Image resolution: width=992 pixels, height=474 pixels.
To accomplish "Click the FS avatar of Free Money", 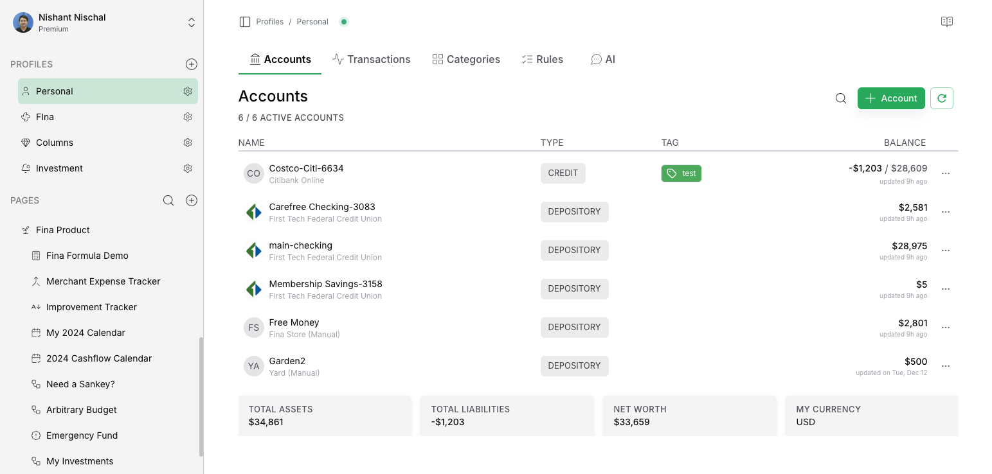I will [x=254, y=328].
